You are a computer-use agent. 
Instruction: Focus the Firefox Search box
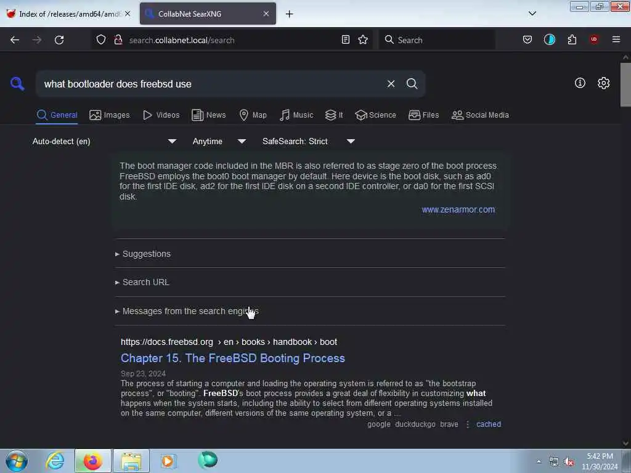[437, 40]
